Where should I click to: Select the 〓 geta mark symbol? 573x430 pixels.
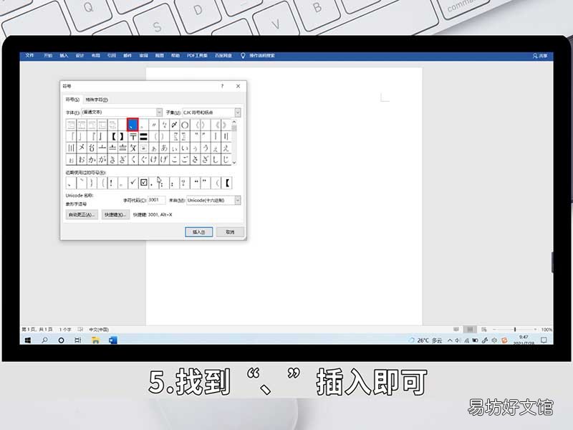coord(143,137)
